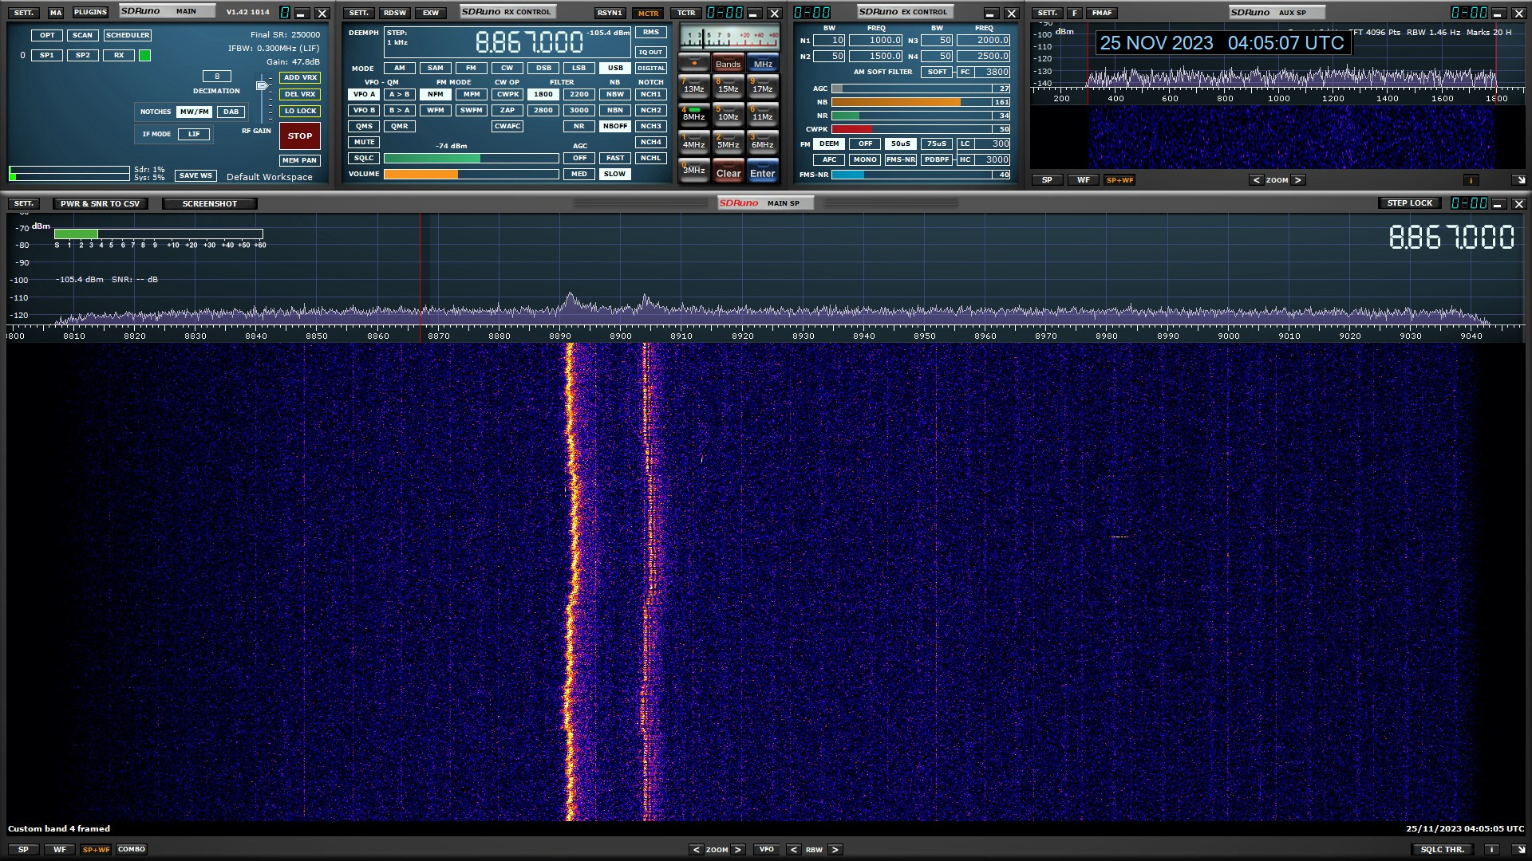
Task: Switch mode to LSB
Action: (x=579, y=68)
